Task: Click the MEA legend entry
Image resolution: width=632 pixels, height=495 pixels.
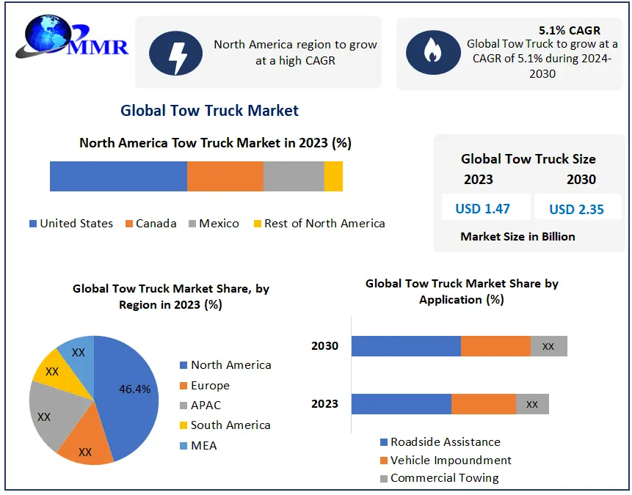Action: (x=203, y=445)
